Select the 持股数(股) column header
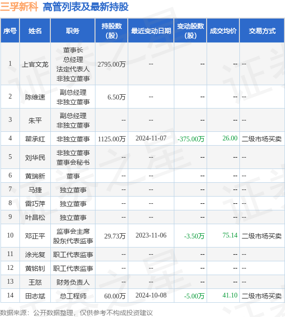285x317 pixels. (x=112, y=31)
